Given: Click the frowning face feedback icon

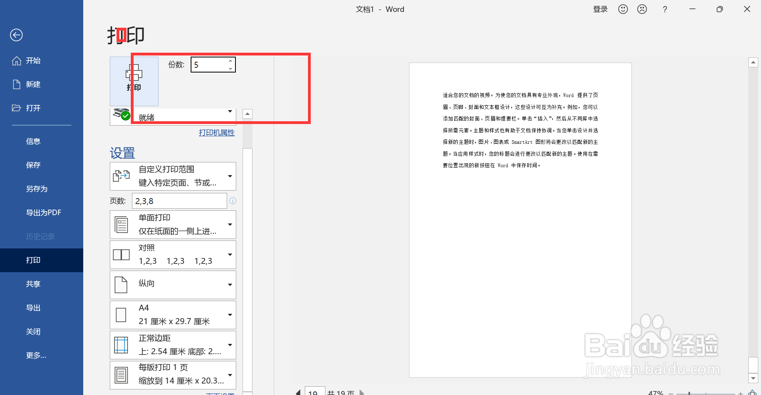Looking at the screenshot, I should pyautogui.click(x=642, y=9).
